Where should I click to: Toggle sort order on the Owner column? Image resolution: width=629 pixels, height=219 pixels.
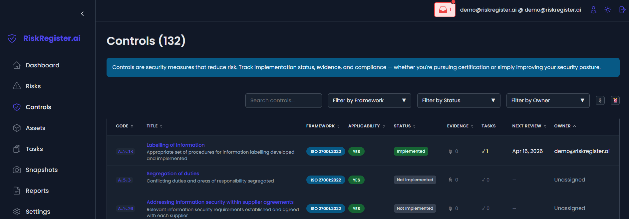click(x=565, y=126)
